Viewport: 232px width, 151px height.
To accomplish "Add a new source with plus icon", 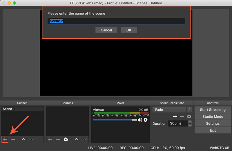I will 50,139.
